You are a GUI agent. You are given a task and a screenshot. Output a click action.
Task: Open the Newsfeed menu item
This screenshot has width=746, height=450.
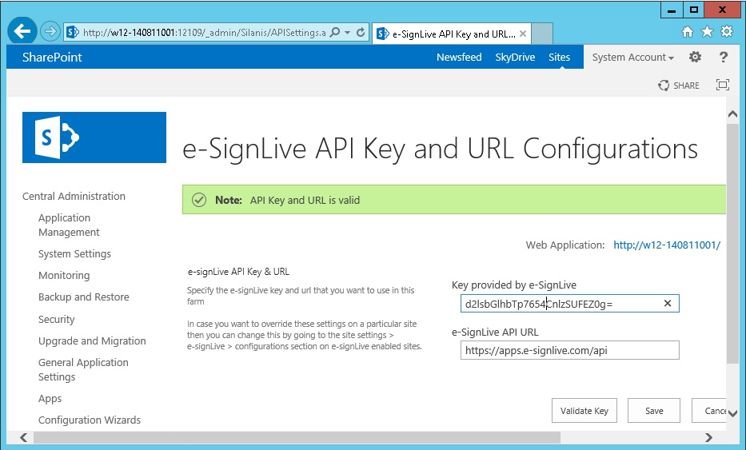pyautogui.click(x=459, y=58)
